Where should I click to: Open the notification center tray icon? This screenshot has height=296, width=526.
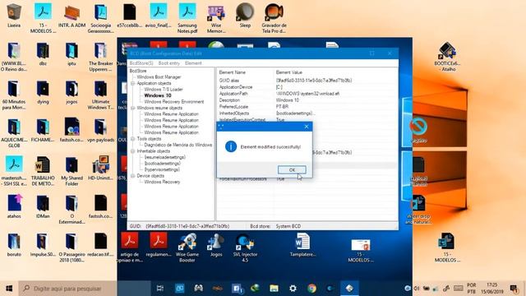pyautogui.click(x=514, y=289)
